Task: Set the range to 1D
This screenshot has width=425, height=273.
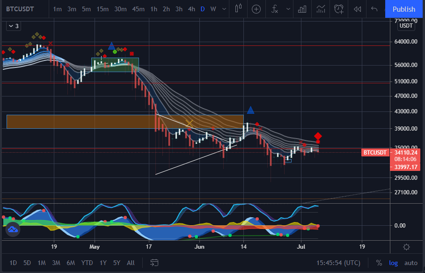Action: pyautogui.click(x=13, y=263)
